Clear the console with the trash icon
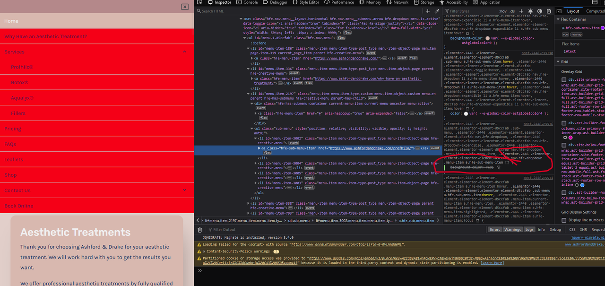 (x=200, y=229)
